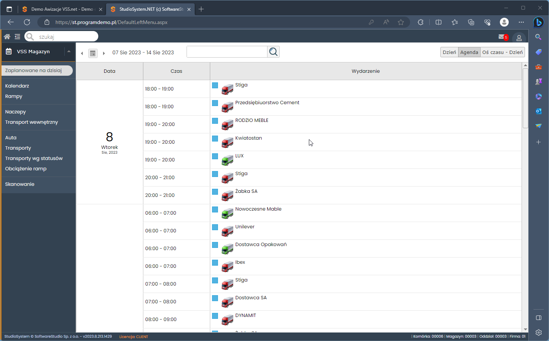Open the calendar date picker icon
Image resolution: width=549 pixels, height=341 pixels.
coord(93,53)
